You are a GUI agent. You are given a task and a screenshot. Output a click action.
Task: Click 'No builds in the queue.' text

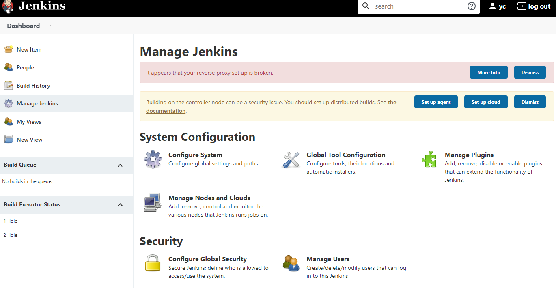pyautogui.click(x=27, y=181)
